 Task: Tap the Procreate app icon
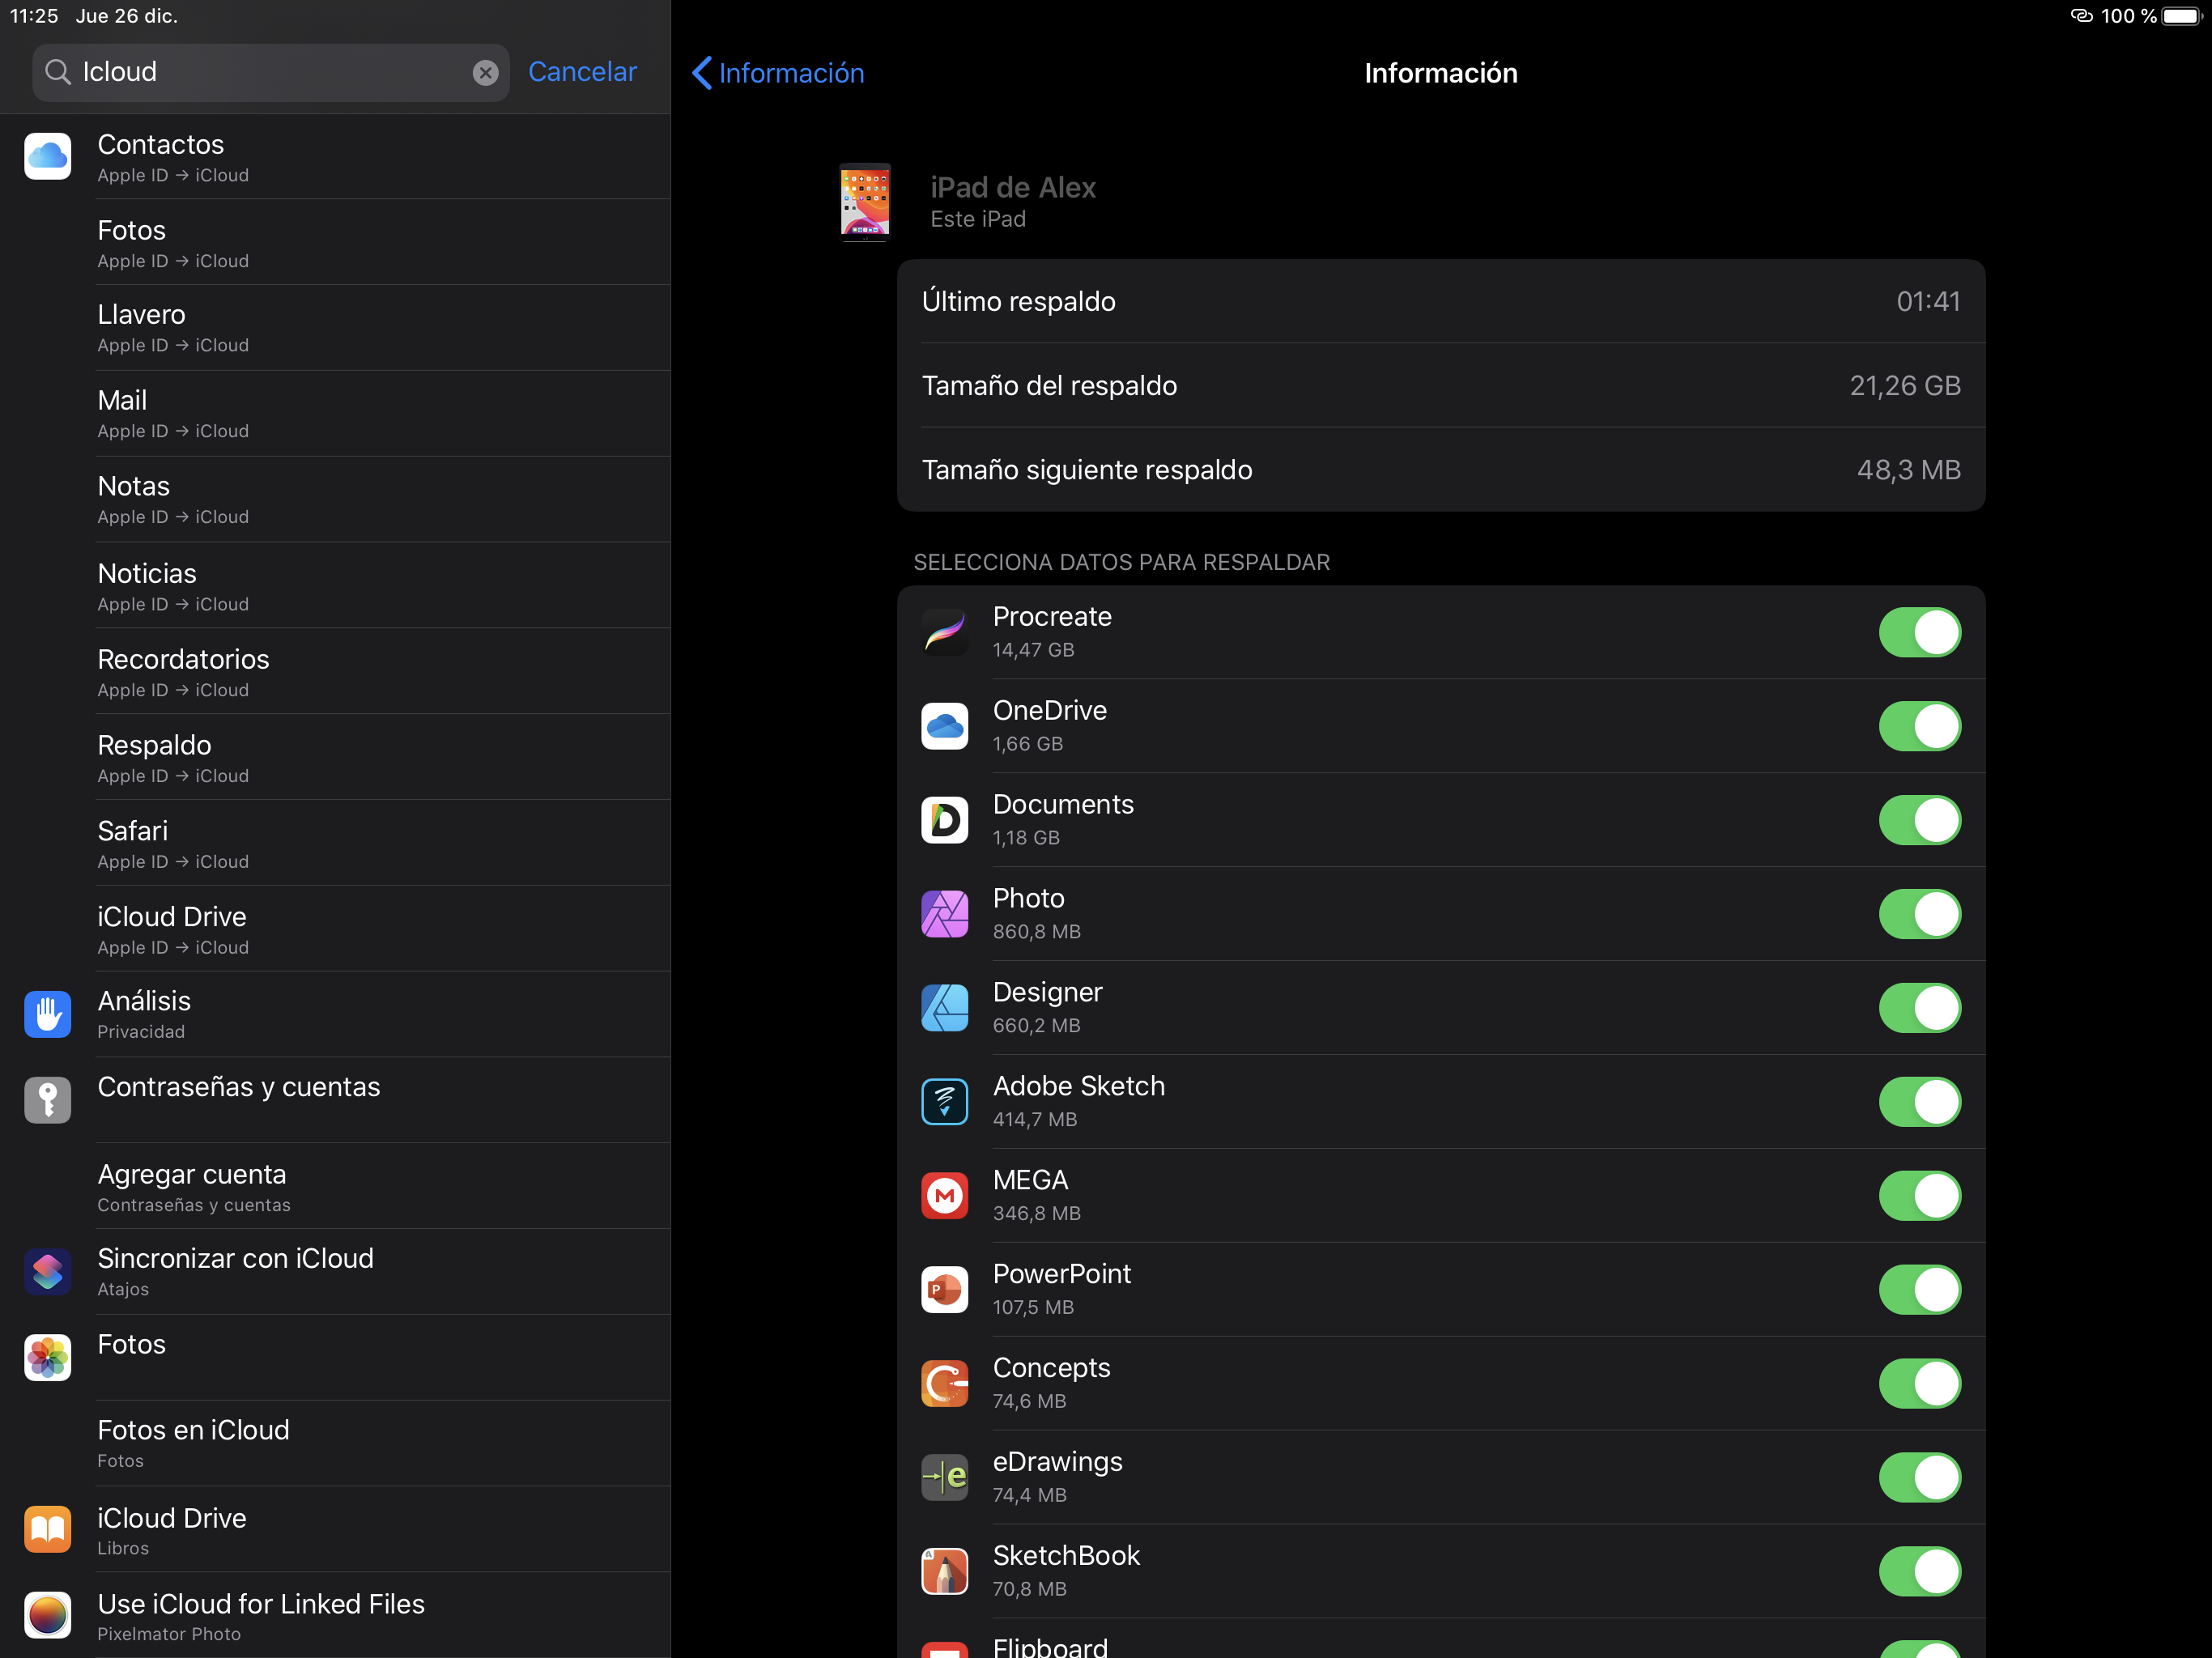(x=944, y=632)
